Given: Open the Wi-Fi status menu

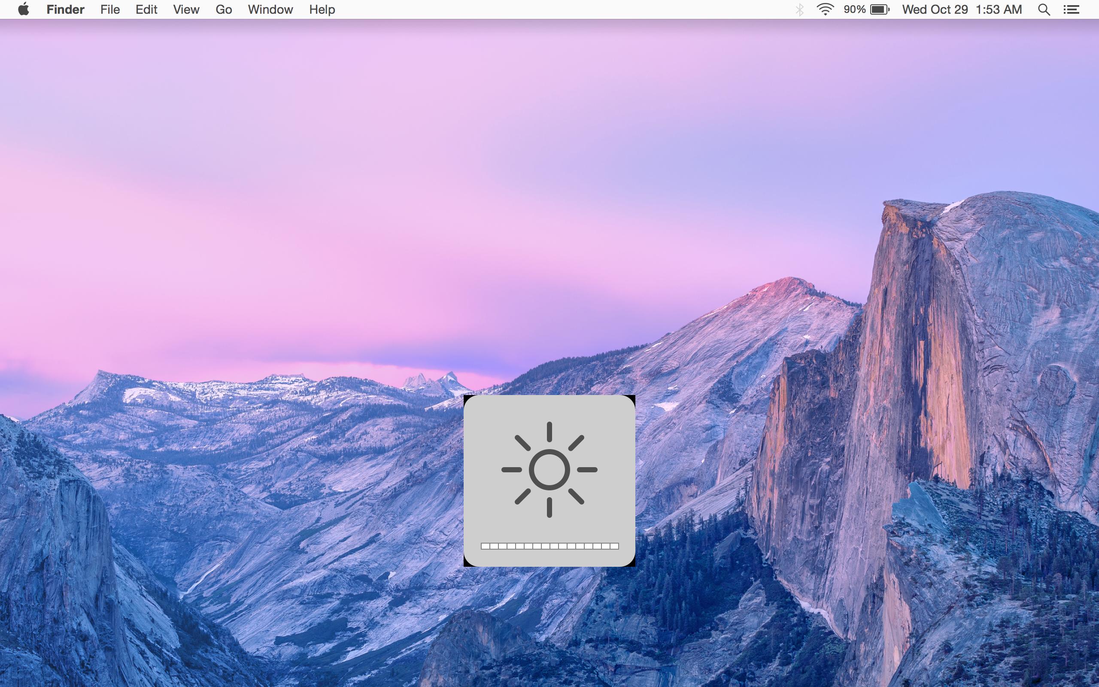Looking at the screenshot, I should coord(825,9).
